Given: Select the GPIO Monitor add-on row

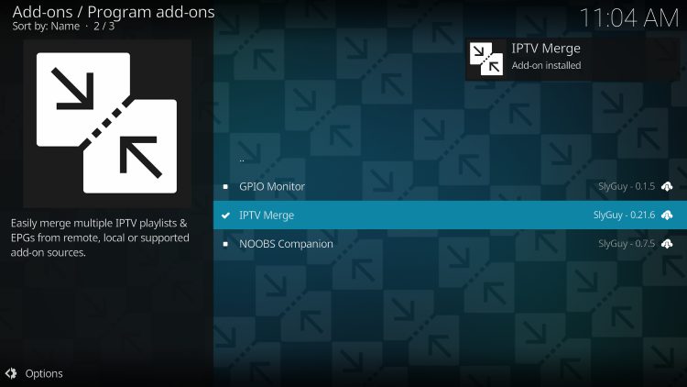Looking at the screenshot, I should (450, 186).
